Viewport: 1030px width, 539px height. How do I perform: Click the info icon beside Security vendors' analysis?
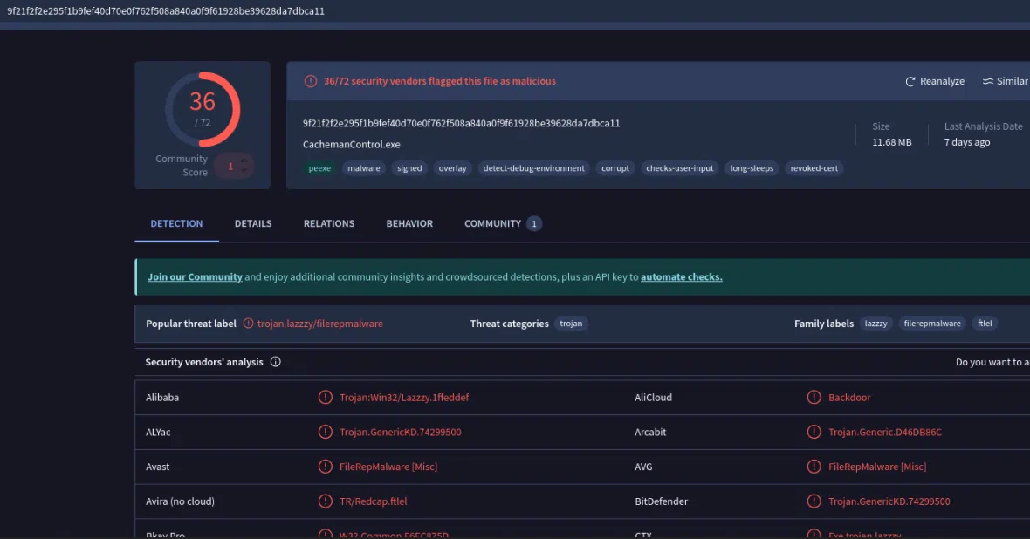[276, 362]
